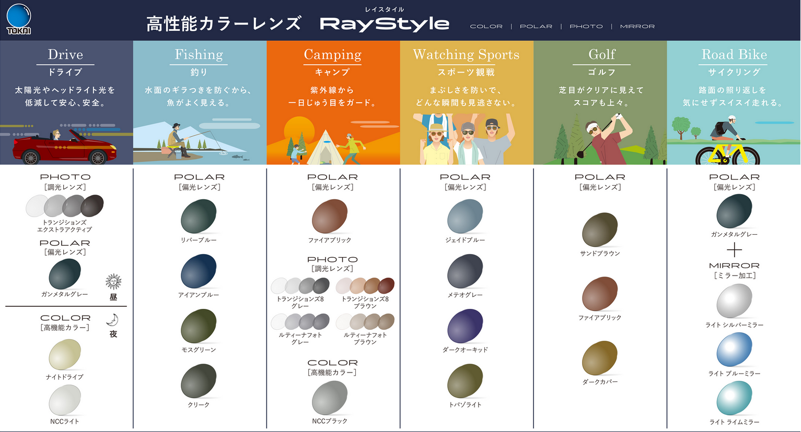Screen dimensions: 801x432
Task: Select the メテオグレー lens swatch
Action: click(465, 271)
